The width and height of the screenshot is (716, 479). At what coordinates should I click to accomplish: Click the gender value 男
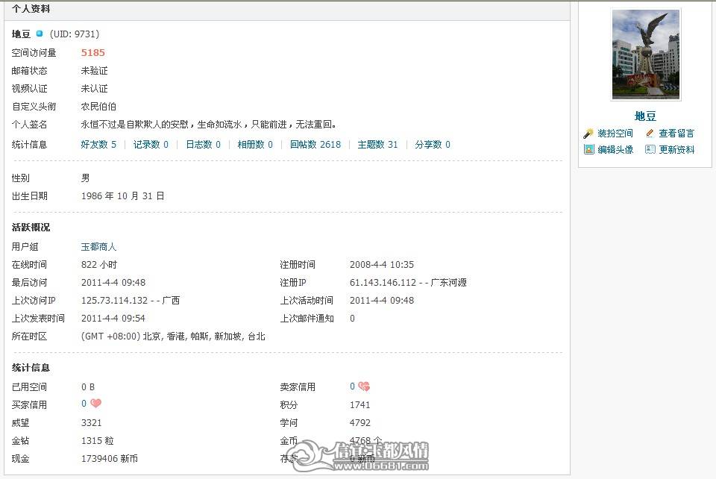coord(85,178)
